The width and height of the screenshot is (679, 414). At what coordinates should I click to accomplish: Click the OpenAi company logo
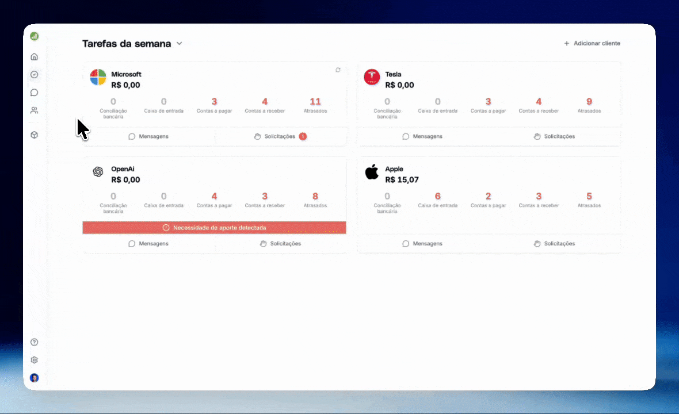pyautogui.click(x=98, y=172)
